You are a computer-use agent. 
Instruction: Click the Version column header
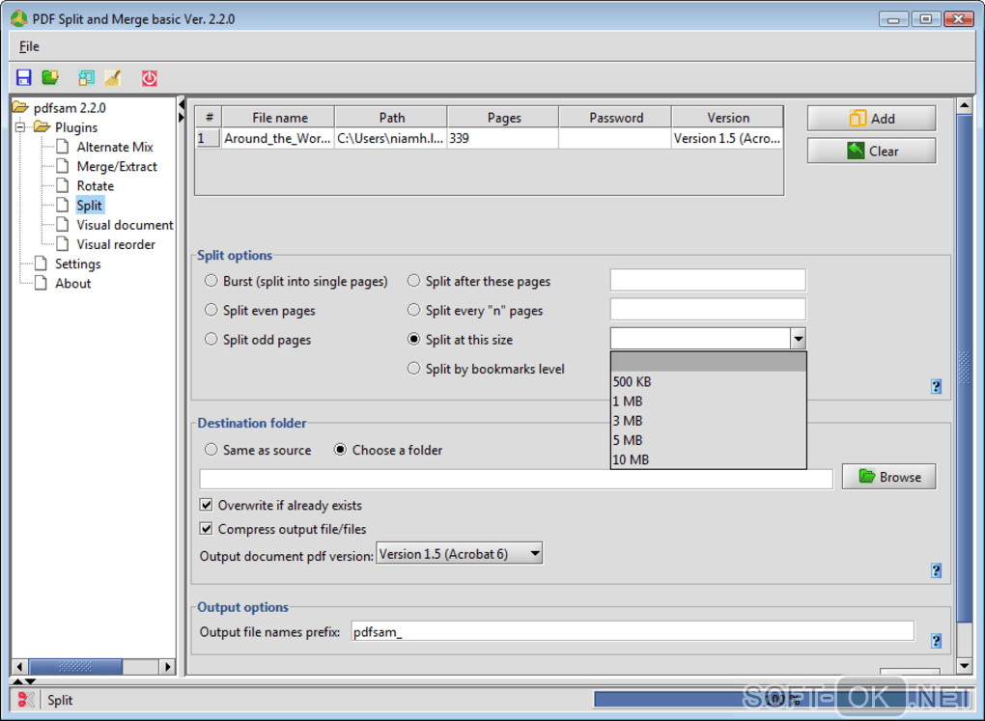click(x=727, y=118)
